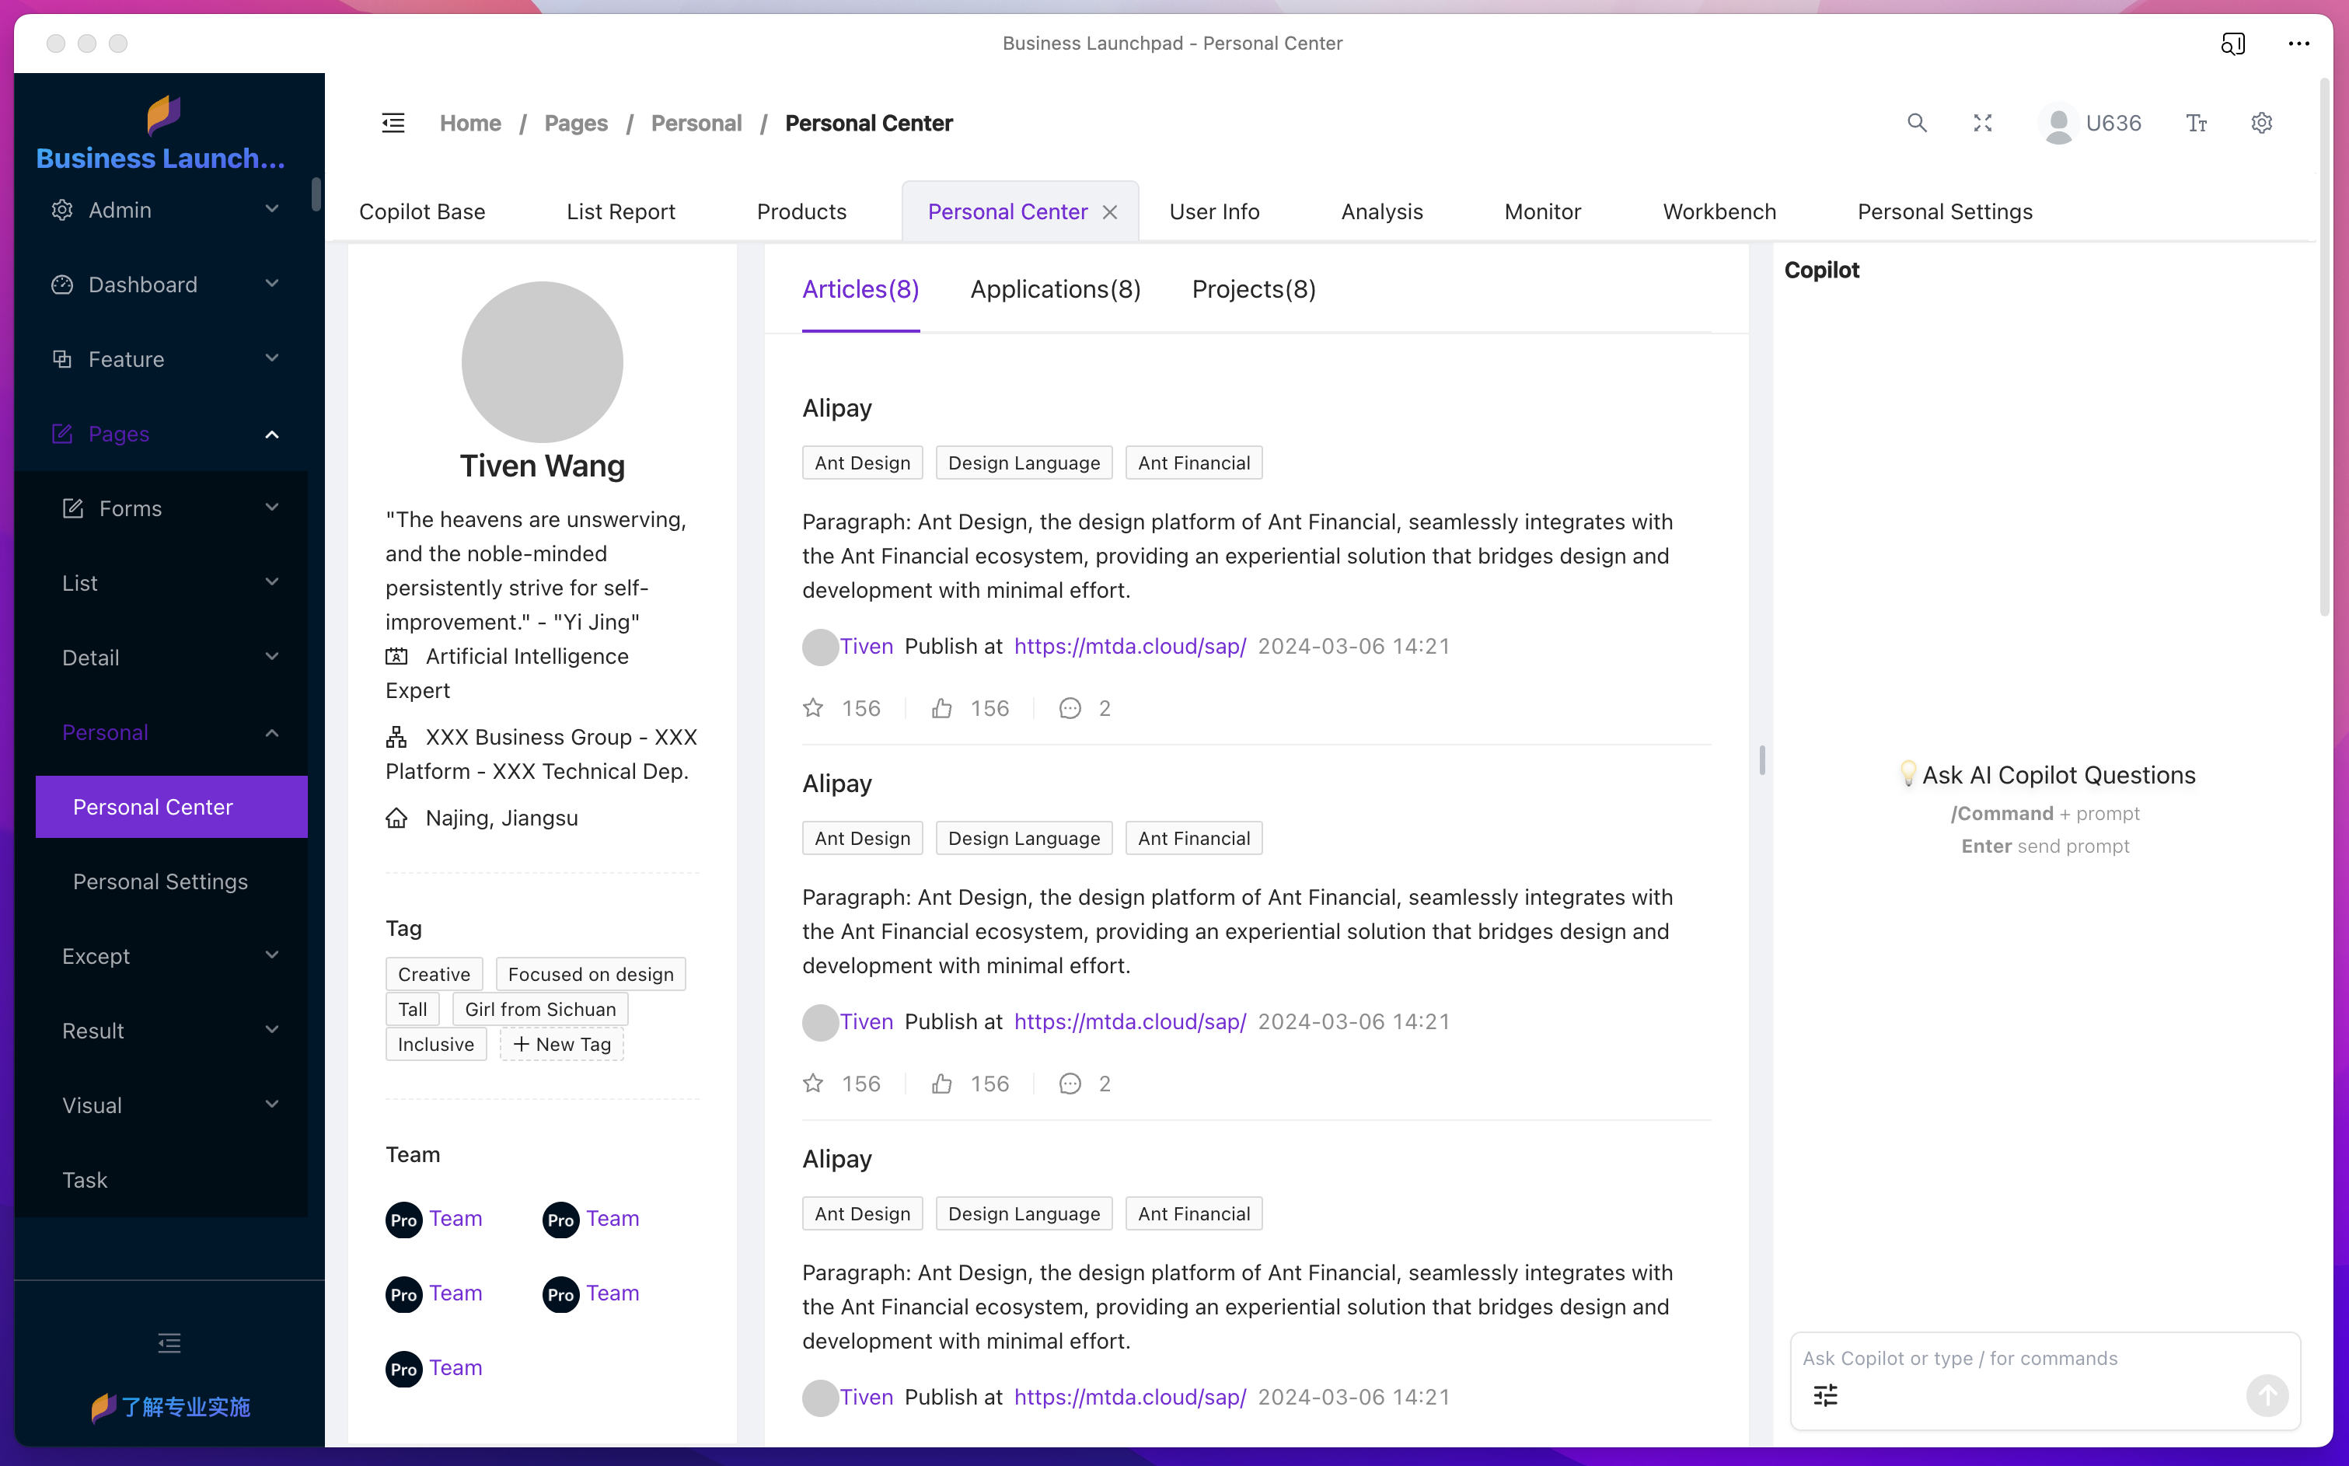Add a New Tag to profile
The height and width of the screenshot is (1466, 2349).
pyautogui.click(x=562, y=1044)
